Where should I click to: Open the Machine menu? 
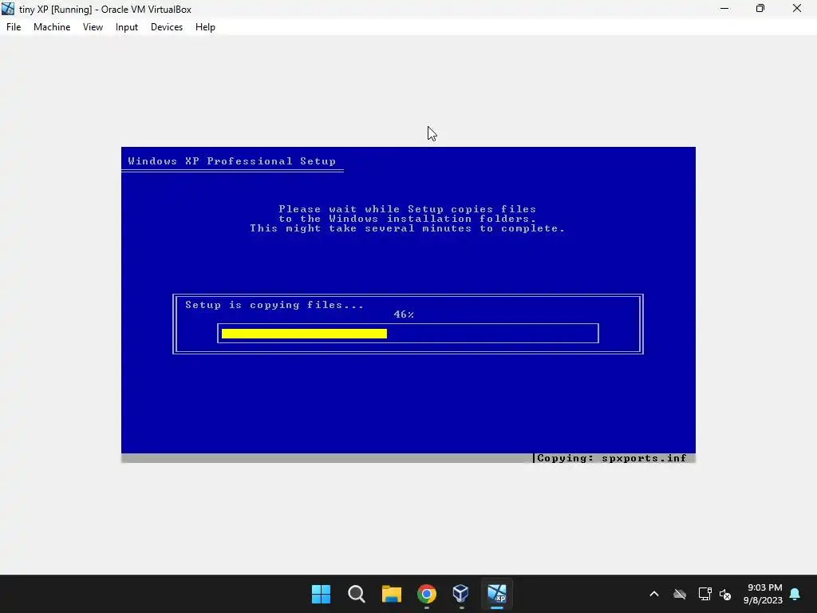click(x=52, y=27)
